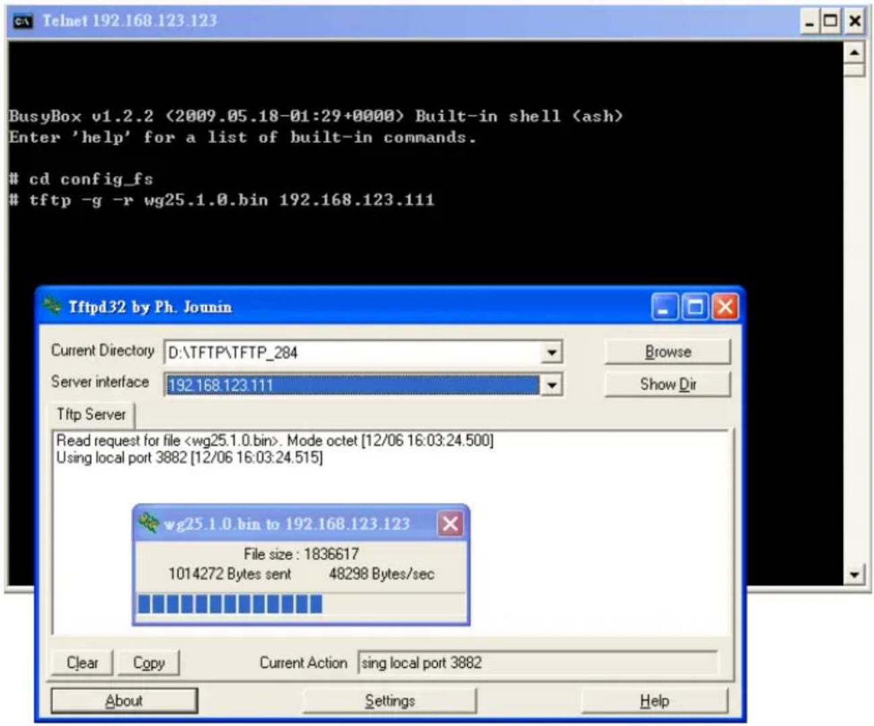Screen dimensions: 874x726
Task: Open Tftpd32 Settings
Action: (389, 700)
